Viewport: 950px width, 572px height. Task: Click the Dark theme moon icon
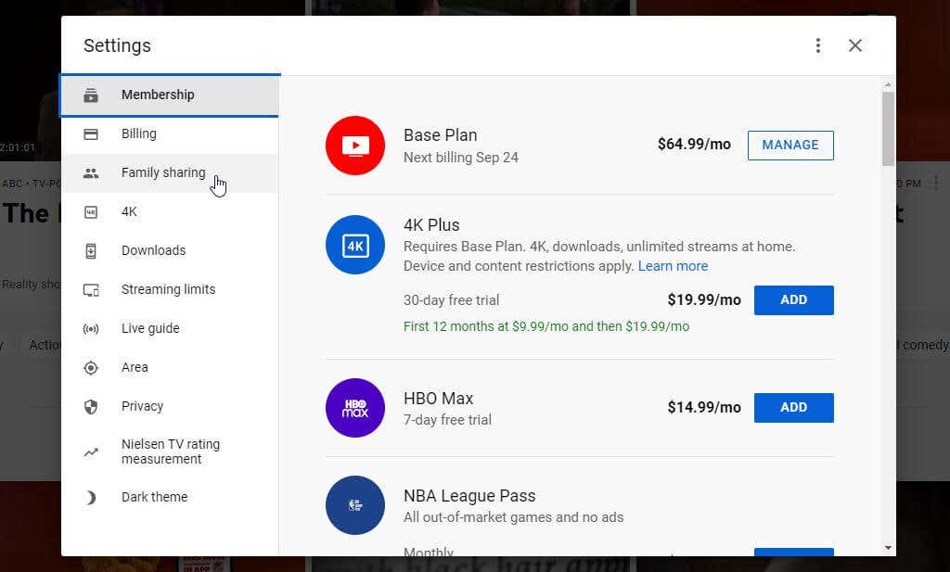pos(91,497)
